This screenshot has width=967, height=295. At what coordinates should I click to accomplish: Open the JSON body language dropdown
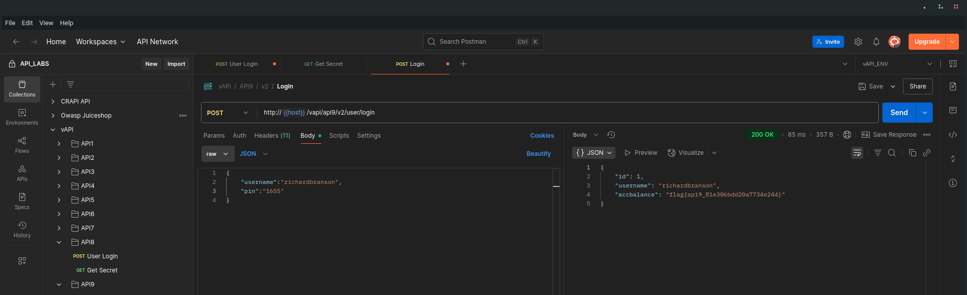pyautogui.click(x=253, y=154)
